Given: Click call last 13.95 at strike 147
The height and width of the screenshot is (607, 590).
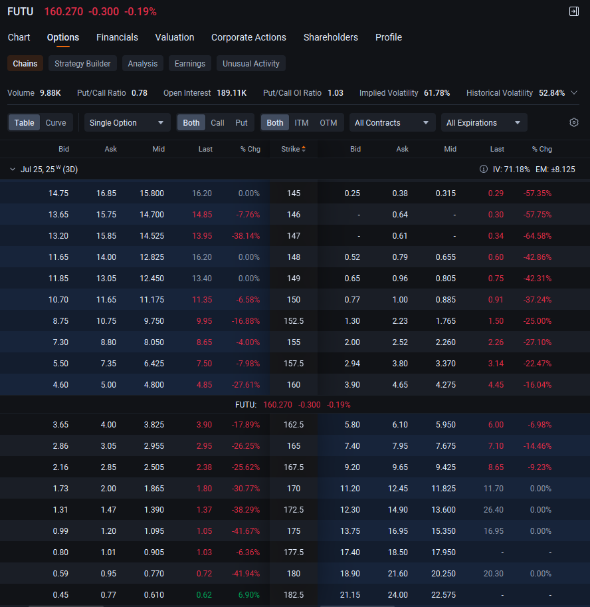Looking at the screenshot, I should tap(202, 236).
